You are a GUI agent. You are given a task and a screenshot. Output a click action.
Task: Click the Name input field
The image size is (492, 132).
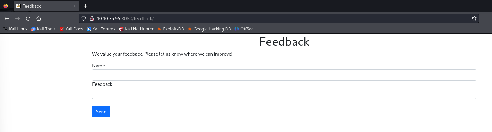284,75
